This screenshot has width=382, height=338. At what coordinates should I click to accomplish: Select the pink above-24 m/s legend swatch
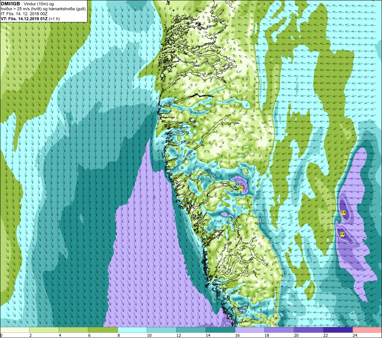tap(367, 330)
